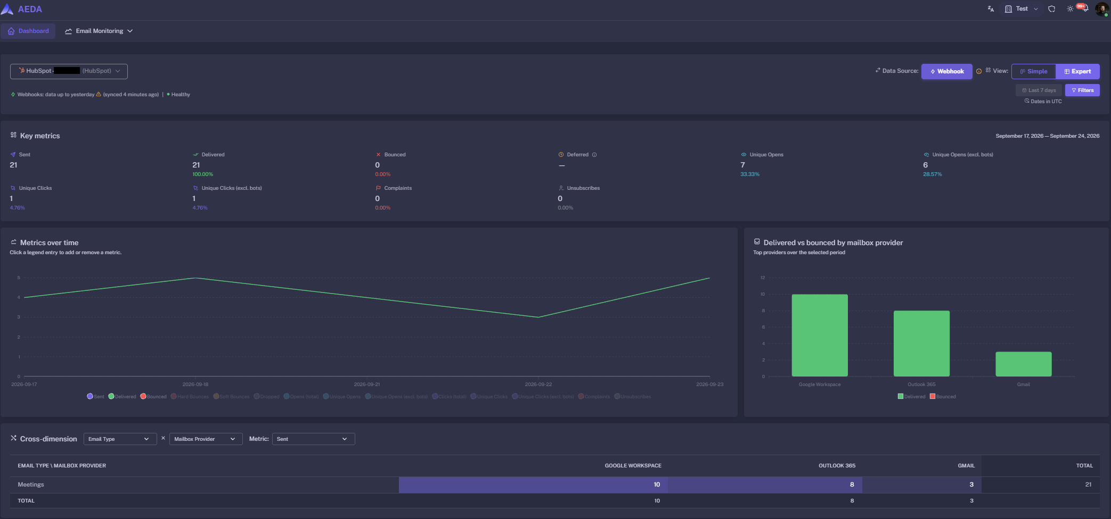Click the Key metrics grid icon
Image resolution: width=1111 pixels, height=519 pixels.
point(13,135)
